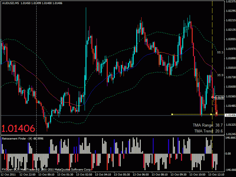Click the 13 Oct 06:50 time label
The height and width of the screenshot is (177, 236).
click(x=141, y=175)
